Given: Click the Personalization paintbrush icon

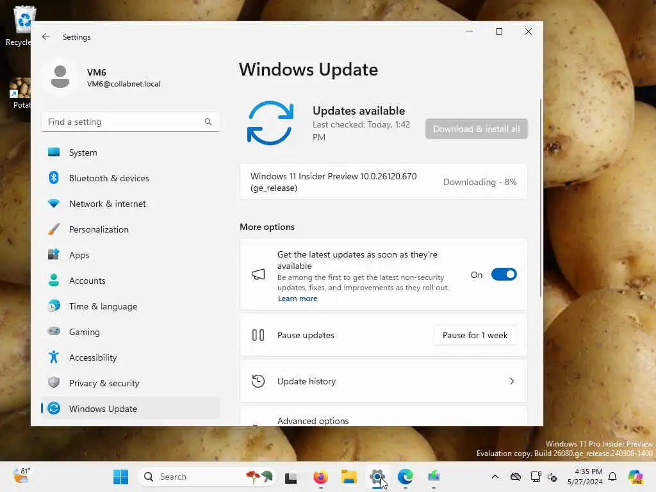Looking at the screenshot, I should (x=54, y=229).
